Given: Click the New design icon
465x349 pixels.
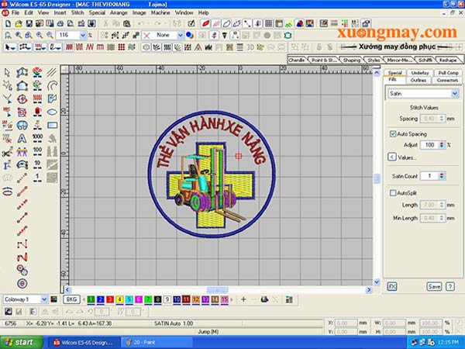Looking at the screenshot, I should (6, 24).
